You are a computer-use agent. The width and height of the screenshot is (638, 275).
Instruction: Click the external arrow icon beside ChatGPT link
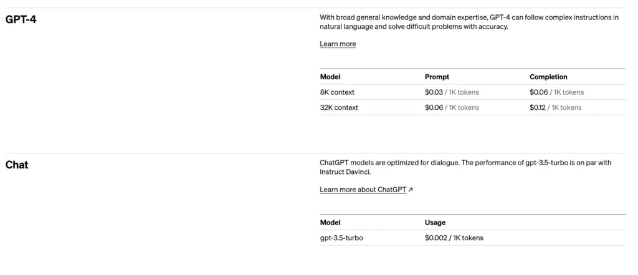pos(411,190)
